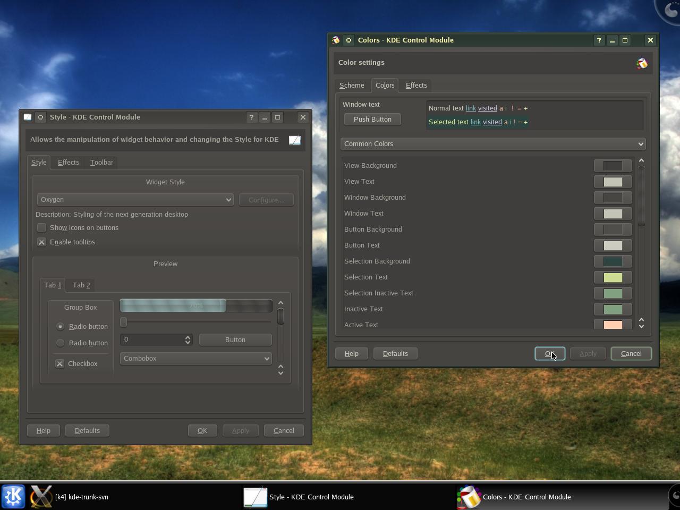The height and width of the screenshot is (510, 680).
Task: Pick the Window Background color swatch
Action: click(x=613, y=198)
